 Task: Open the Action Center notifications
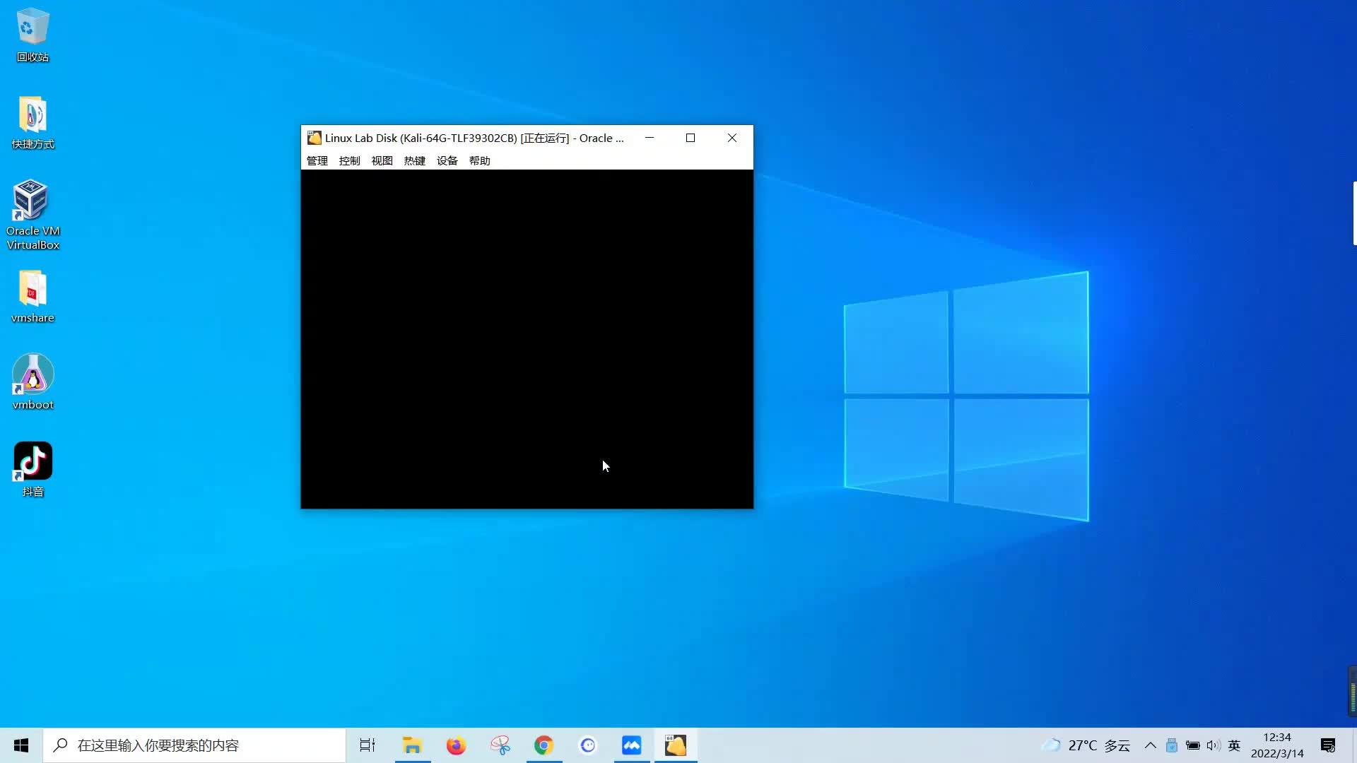pos(1327,745)
